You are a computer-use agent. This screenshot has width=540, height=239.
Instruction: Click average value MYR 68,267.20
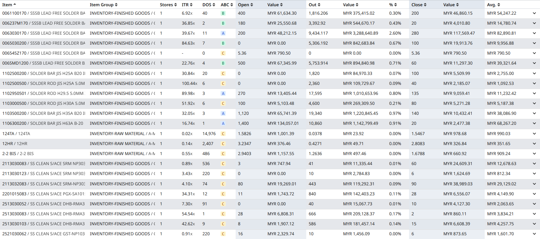click(502, 123)
